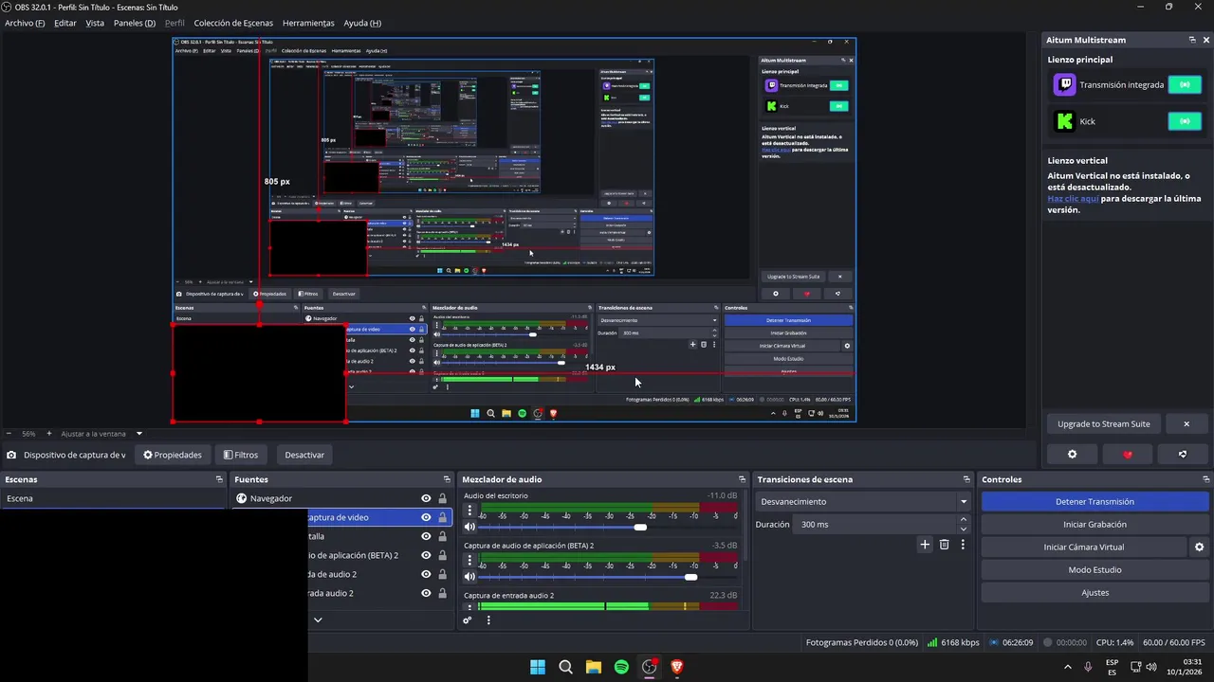Open the Archivo menu
This screenshot has width=1214, height=682.
25,23
